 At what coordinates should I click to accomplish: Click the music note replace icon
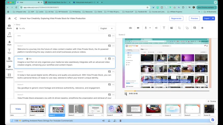tap(109, 121)
